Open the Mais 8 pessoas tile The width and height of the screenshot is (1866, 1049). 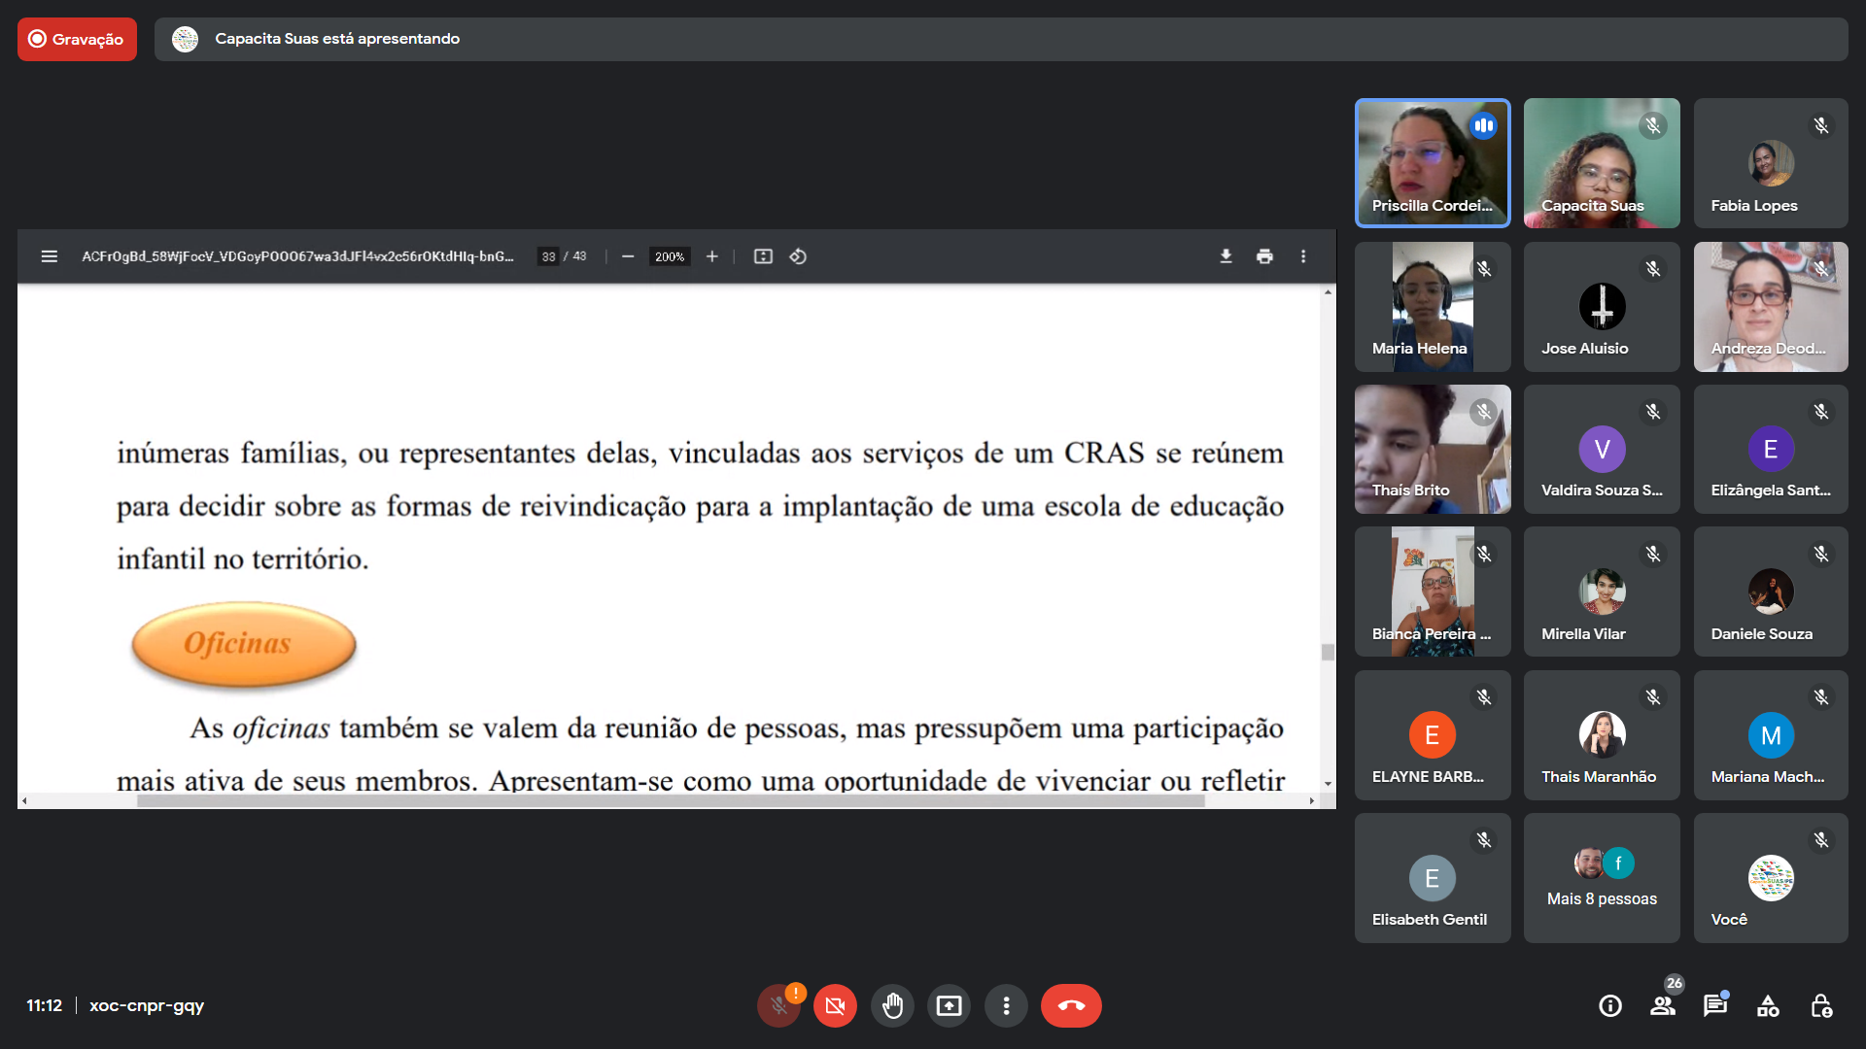pyautogui.click(x=1602, y=878)
